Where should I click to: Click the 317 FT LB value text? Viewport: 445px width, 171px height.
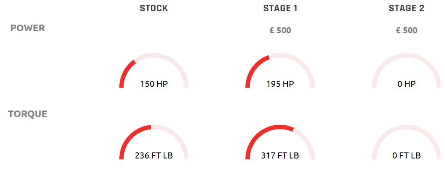280,155
